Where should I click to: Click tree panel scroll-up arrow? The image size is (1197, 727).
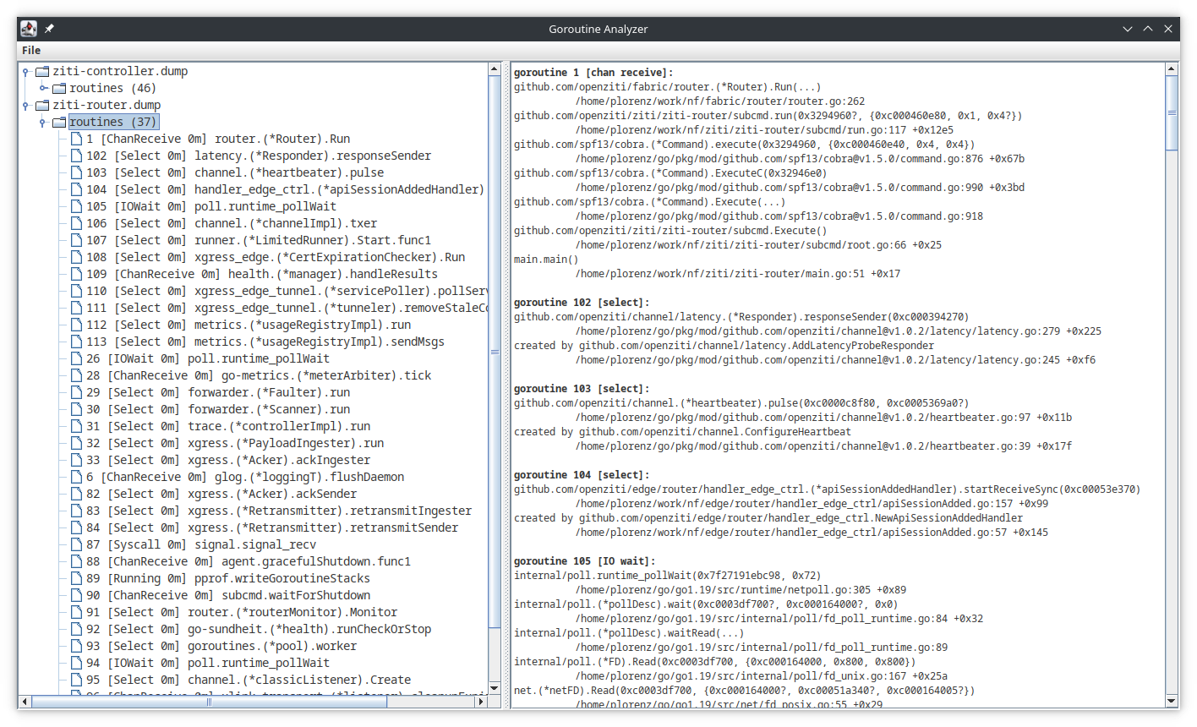495,70
